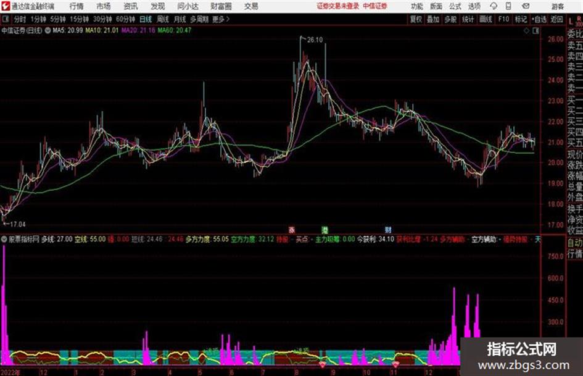Viewport: 583px width, 376px height.
Task: Open the 行情 menu
Action: point(76,6)
